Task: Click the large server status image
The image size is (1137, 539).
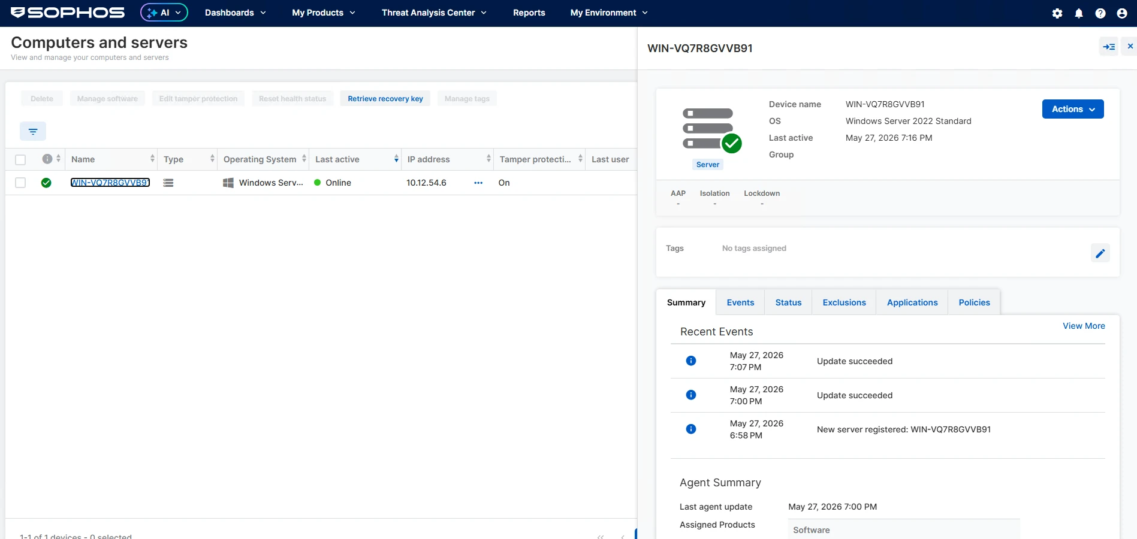Action: coord(711,129)
